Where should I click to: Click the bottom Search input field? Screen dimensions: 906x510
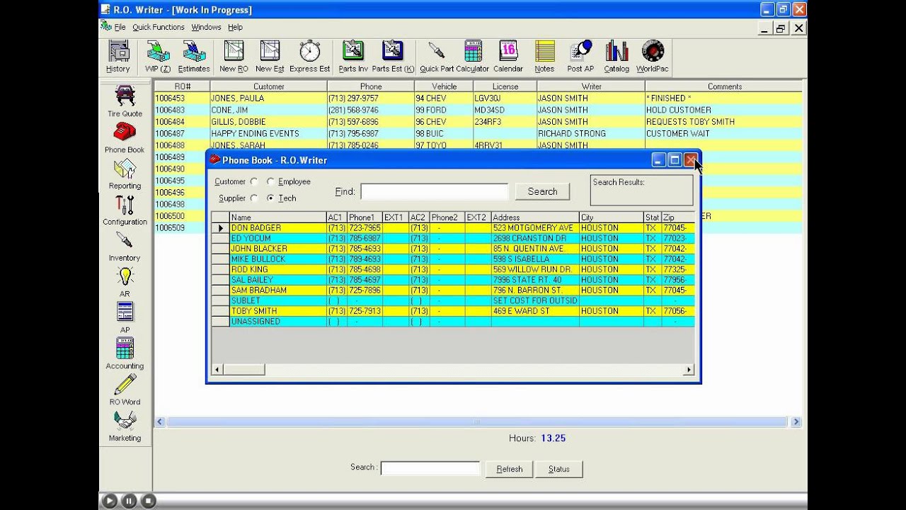pyautogui.click(x=430, y=468)
